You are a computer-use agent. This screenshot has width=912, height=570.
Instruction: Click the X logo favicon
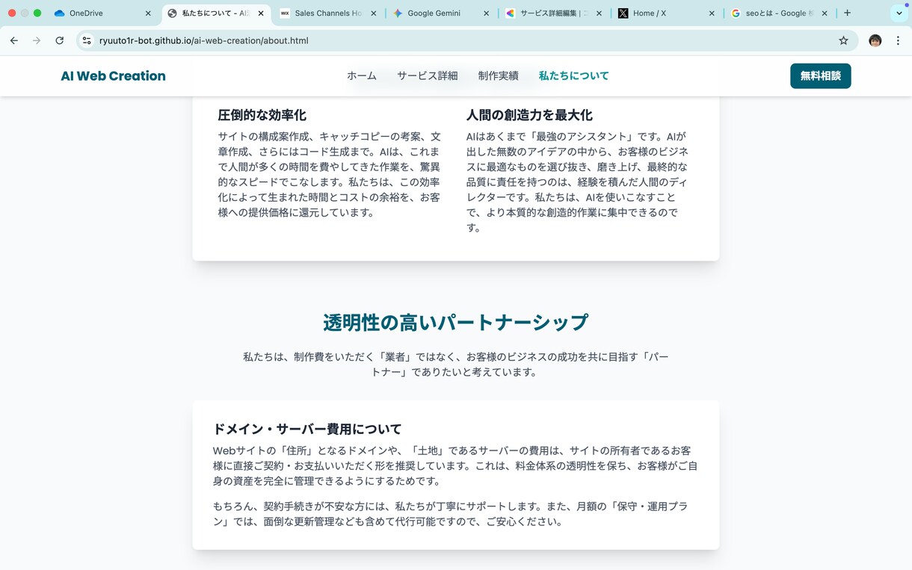(623, 13)
